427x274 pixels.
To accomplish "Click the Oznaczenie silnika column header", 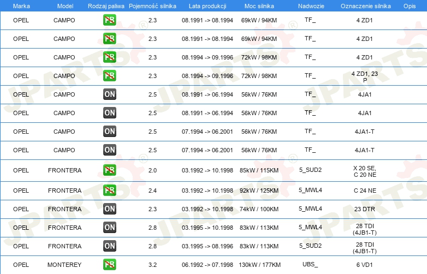I will (365, 6).
